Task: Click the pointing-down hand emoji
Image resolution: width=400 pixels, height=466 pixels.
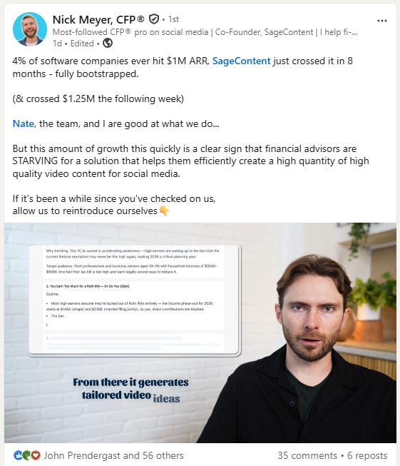Action: (164, 211)
